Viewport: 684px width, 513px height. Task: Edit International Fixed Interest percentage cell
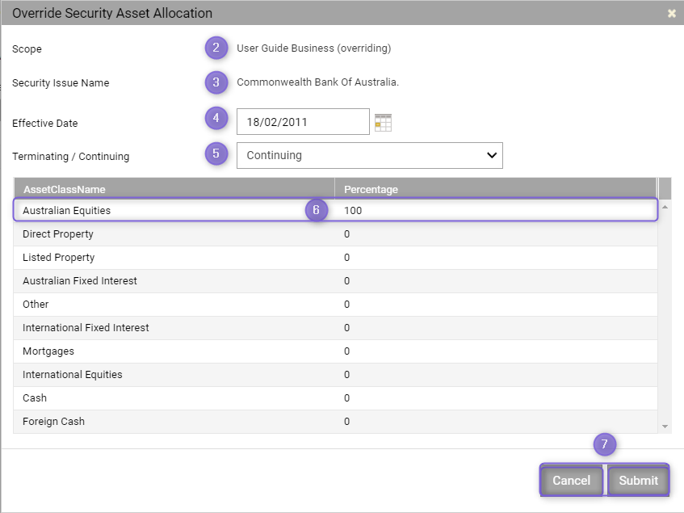tap(496, 328)
